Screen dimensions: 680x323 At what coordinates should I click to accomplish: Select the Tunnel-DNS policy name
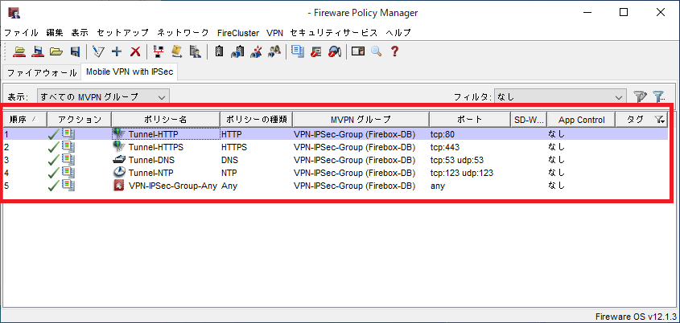tap(151, 160)
